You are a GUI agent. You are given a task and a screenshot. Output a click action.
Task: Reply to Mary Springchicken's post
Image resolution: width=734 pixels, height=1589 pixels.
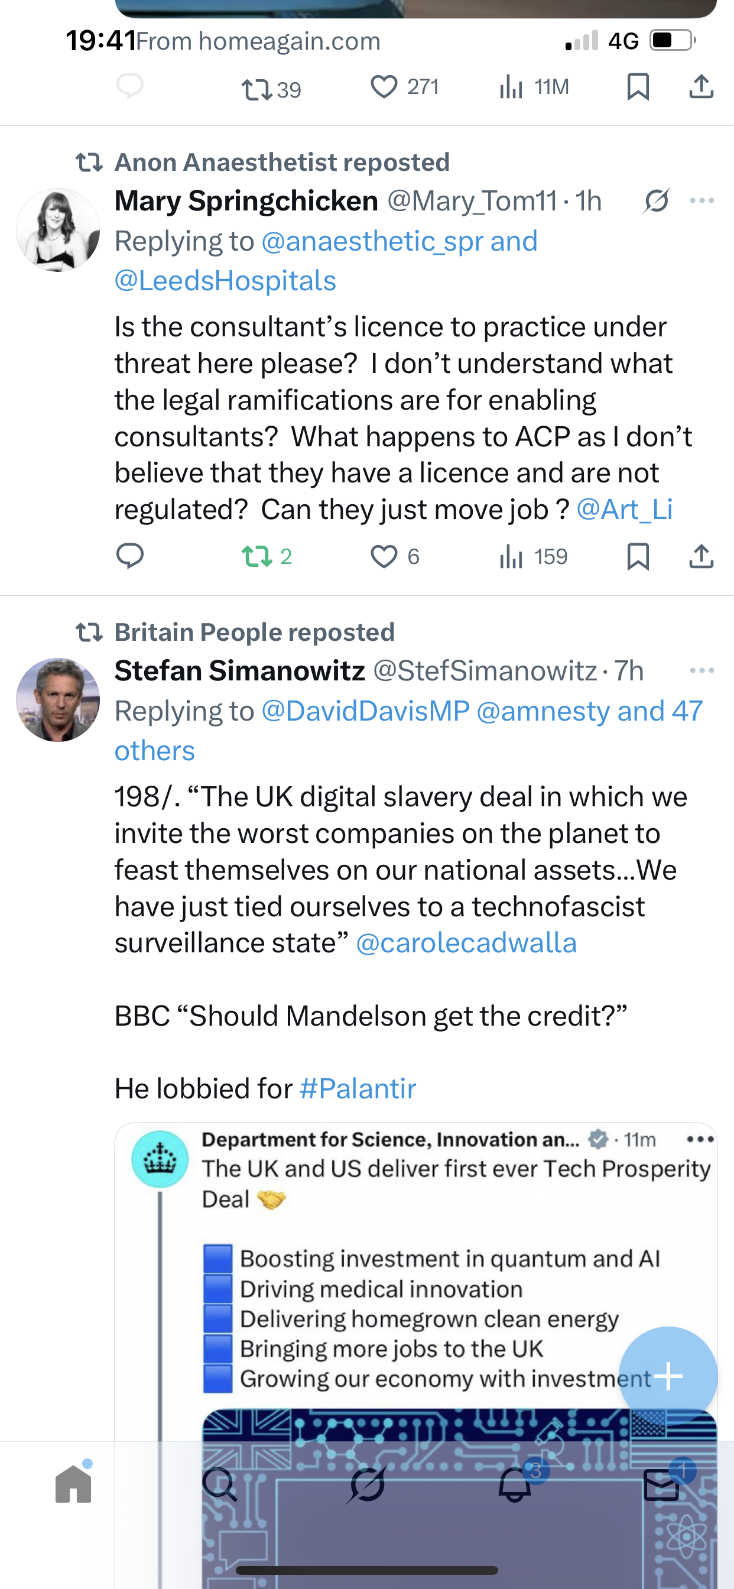coord(129,556)
